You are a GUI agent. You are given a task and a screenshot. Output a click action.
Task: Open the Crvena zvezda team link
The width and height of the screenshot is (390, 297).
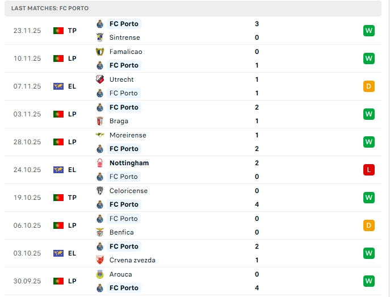coord(132,260)
